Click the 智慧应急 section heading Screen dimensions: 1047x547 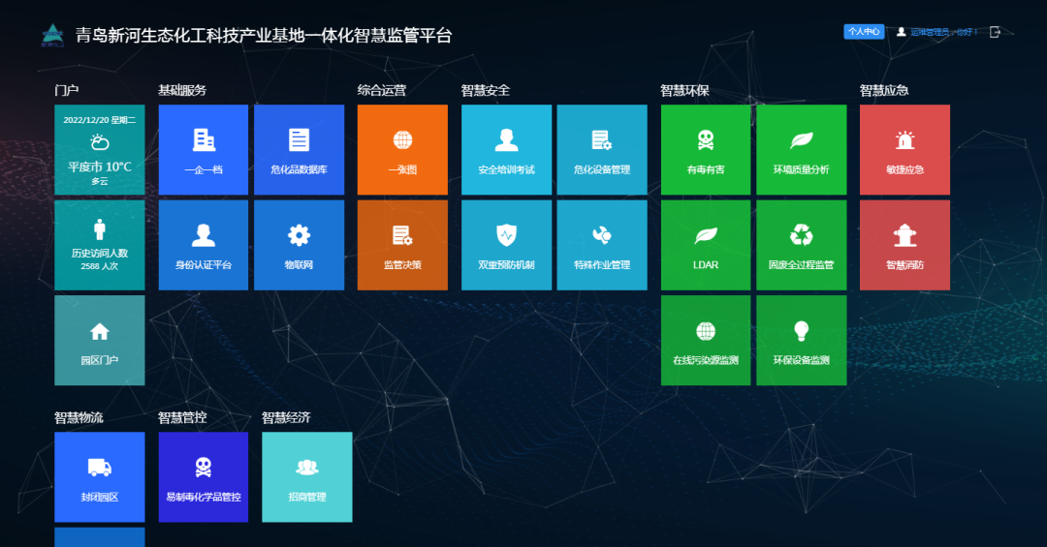[884, 90]
